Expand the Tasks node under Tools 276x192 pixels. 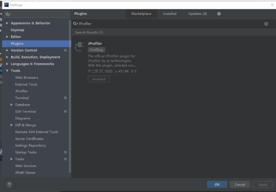tap(11, 159)
